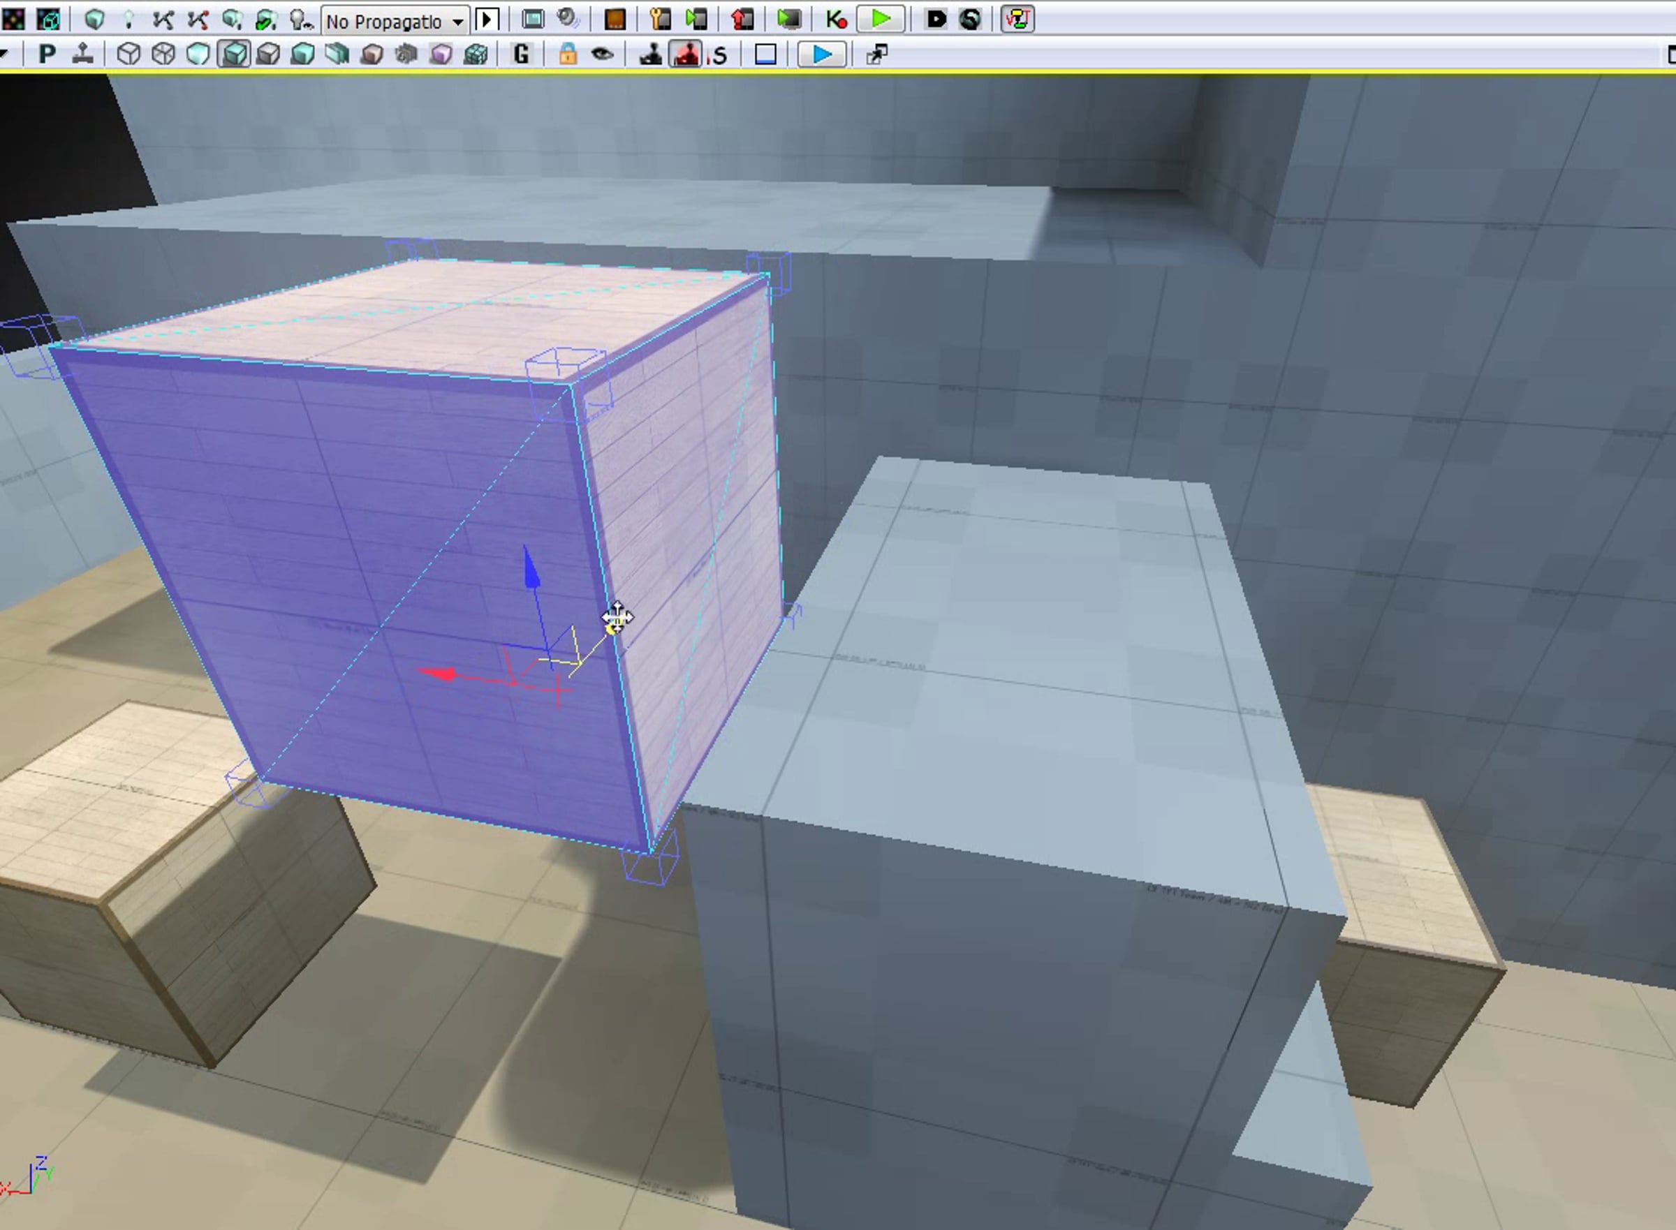Click the Build Geometry cube icon
This screenshot has height=1230, width=1676.
[x=94, y=20]
